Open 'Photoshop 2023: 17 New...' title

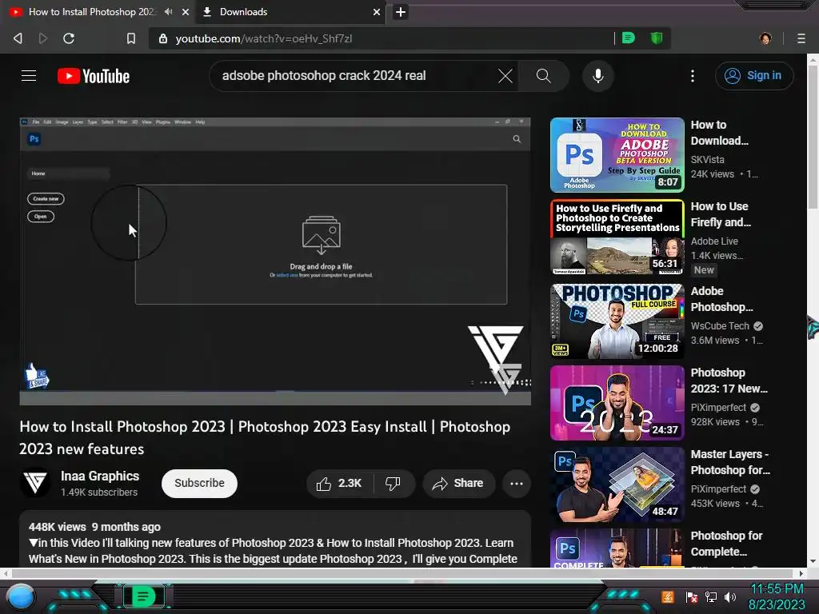(x=729, y=380)
